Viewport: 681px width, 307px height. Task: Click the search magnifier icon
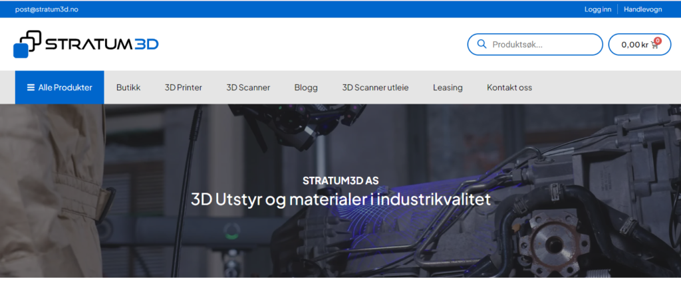(x=481, y=44)
